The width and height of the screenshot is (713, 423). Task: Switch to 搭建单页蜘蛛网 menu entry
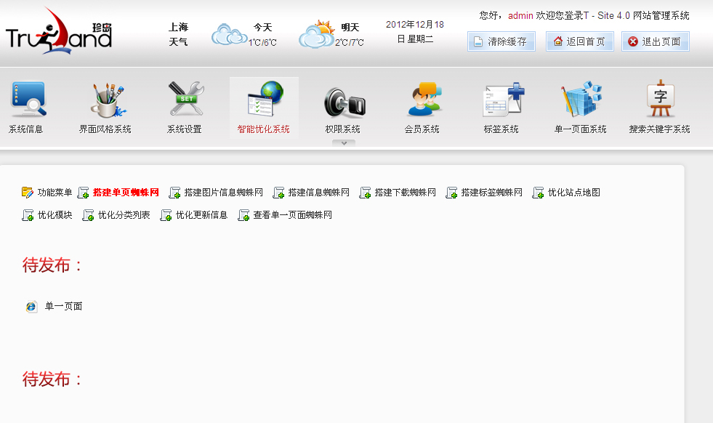point(124,193)
